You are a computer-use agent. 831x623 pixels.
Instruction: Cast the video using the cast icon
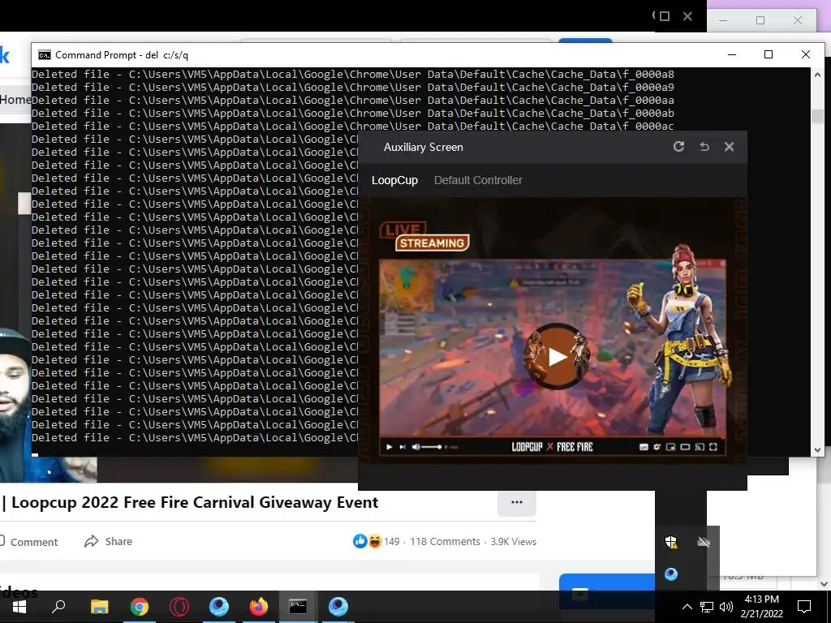click(700, 447)
